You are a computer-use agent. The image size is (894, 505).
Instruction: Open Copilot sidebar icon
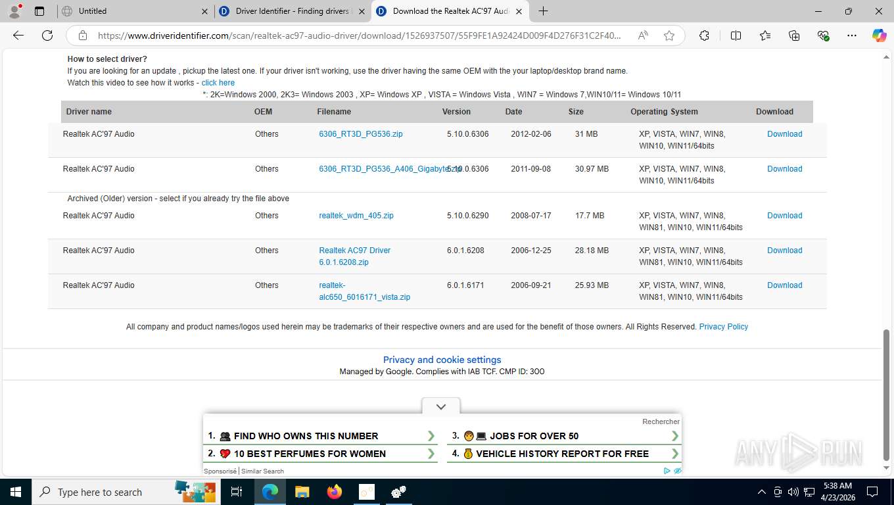pos(879,36)
